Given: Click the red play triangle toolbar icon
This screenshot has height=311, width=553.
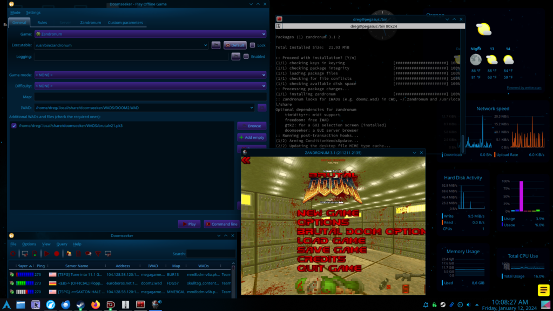Looking at the screenshot, I should 46,254.
